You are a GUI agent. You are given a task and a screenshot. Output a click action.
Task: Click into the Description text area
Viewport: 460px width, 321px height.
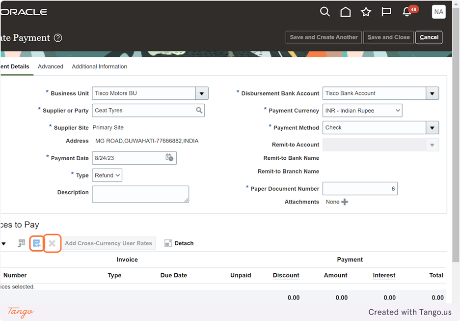coord(140,194)
